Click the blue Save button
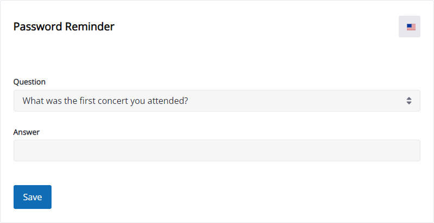This screenshot has width=434, height=223. (33, 197)
